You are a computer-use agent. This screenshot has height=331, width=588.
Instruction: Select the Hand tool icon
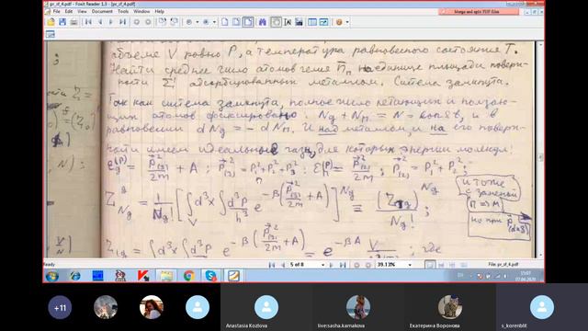276,22
